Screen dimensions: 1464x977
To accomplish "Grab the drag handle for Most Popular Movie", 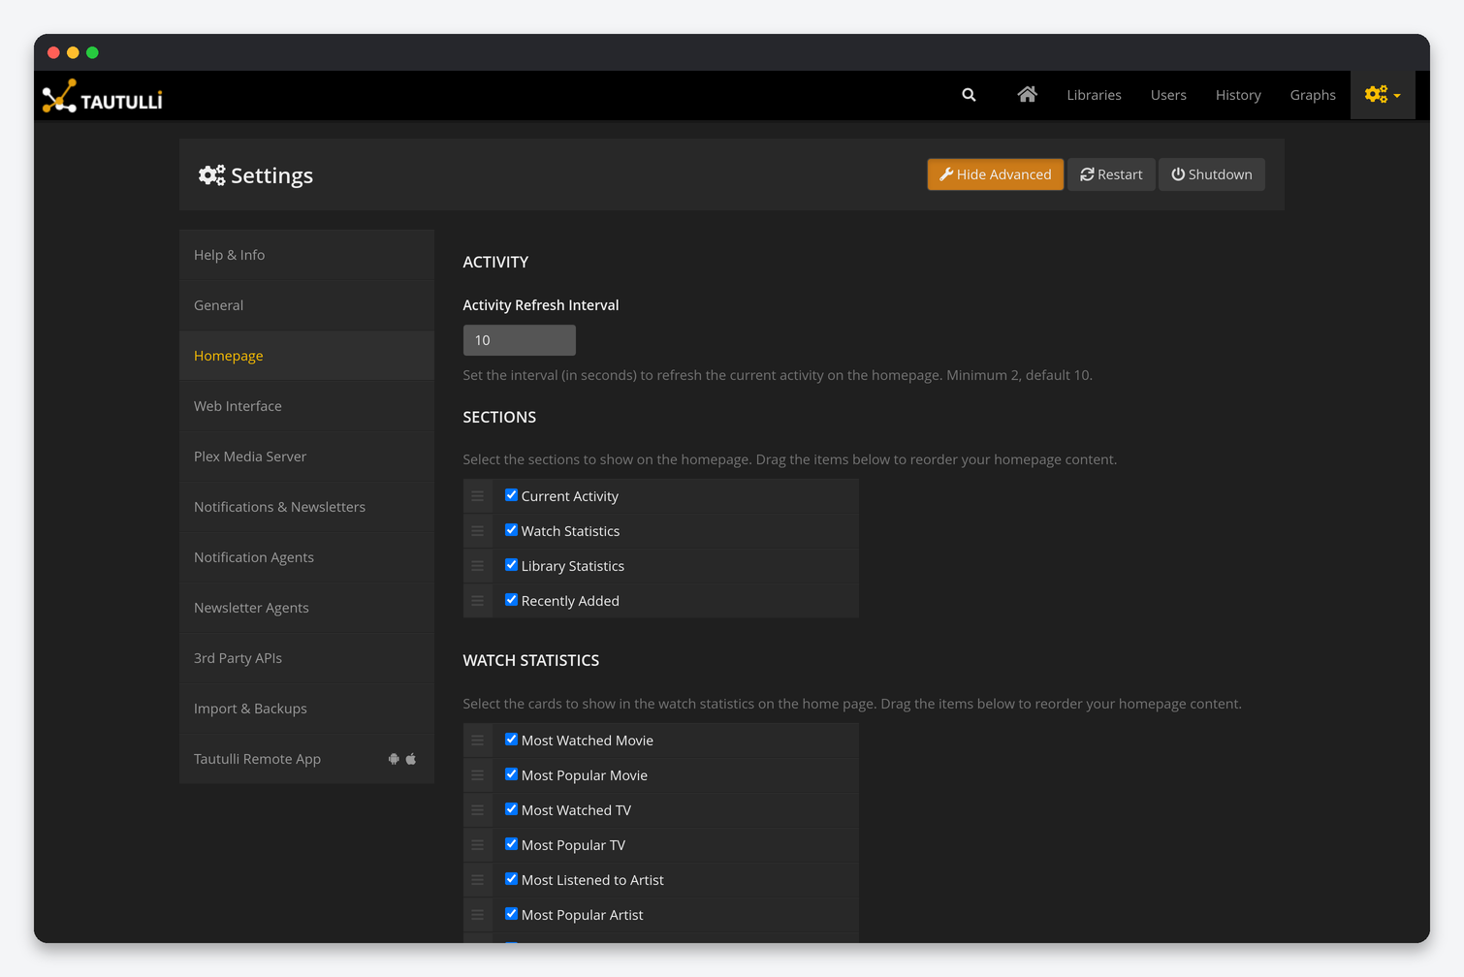I will 477,775.
